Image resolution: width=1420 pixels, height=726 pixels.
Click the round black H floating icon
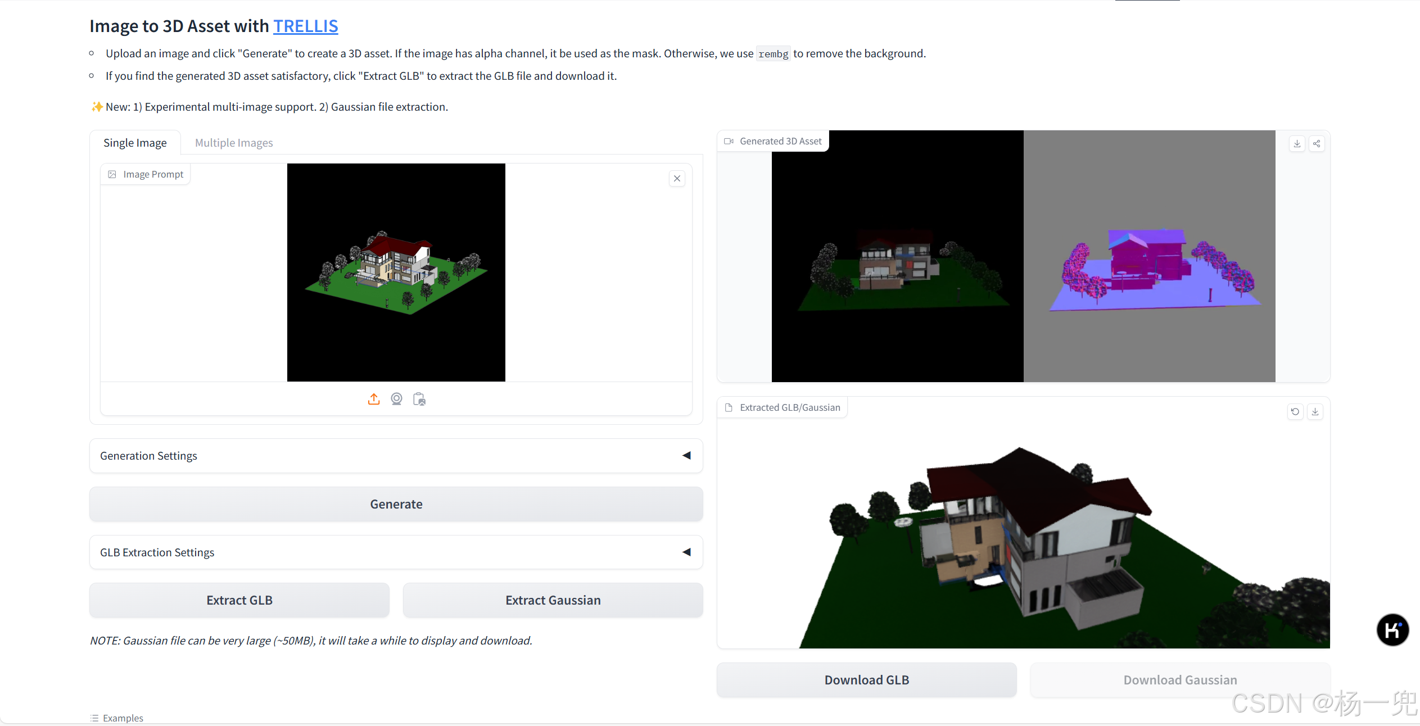coord(1392,630)
